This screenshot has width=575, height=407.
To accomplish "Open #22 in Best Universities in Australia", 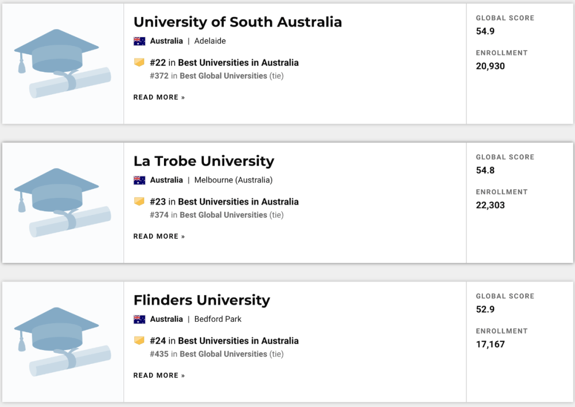I will click(x=224, y=63).
